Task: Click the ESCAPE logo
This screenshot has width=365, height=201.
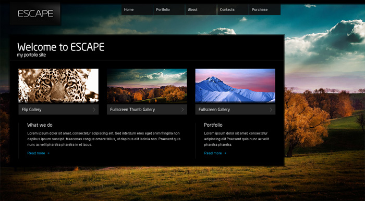Action: point(35,14)
